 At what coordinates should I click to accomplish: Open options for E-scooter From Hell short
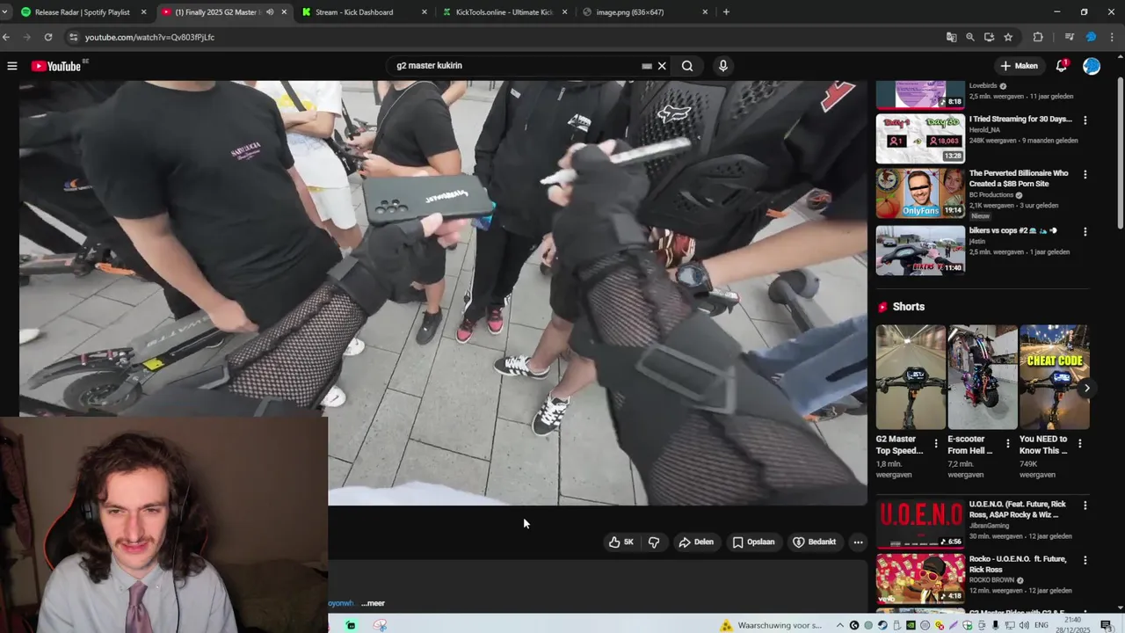(x=1008, y=444)
